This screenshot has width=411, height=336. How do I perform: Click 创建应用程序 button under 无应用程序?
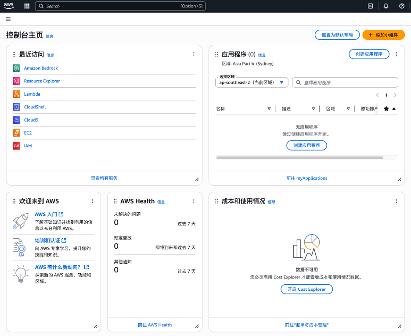(x=306, y=145)
